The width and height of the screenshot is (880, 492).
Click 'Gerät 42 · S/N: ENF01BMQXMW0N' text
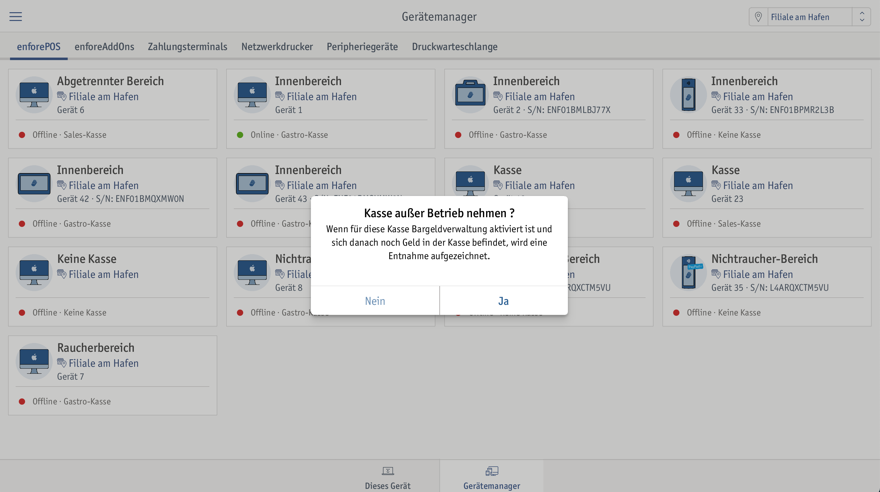[x=120, y=199]
